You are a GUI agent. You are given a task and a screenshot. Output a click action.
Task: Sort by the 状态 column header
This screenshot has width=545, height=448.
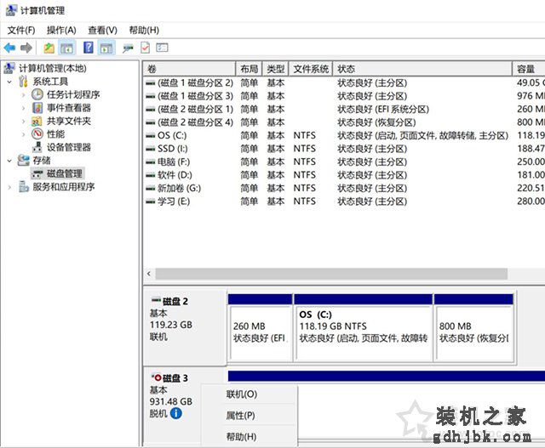(x=422, y=69)
